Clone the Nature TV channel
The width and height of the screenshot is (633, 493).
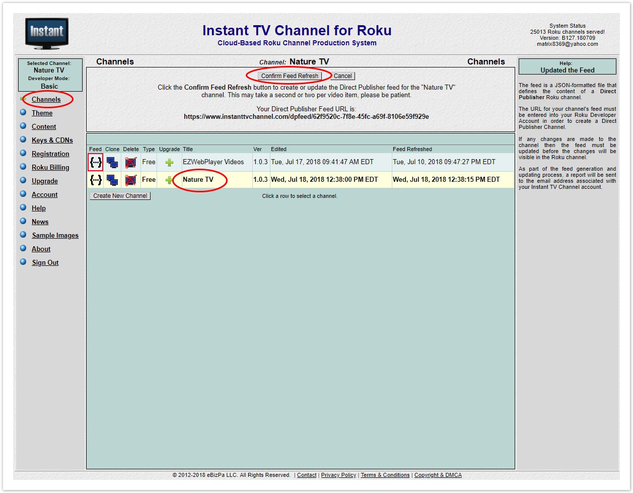[112, 180]
